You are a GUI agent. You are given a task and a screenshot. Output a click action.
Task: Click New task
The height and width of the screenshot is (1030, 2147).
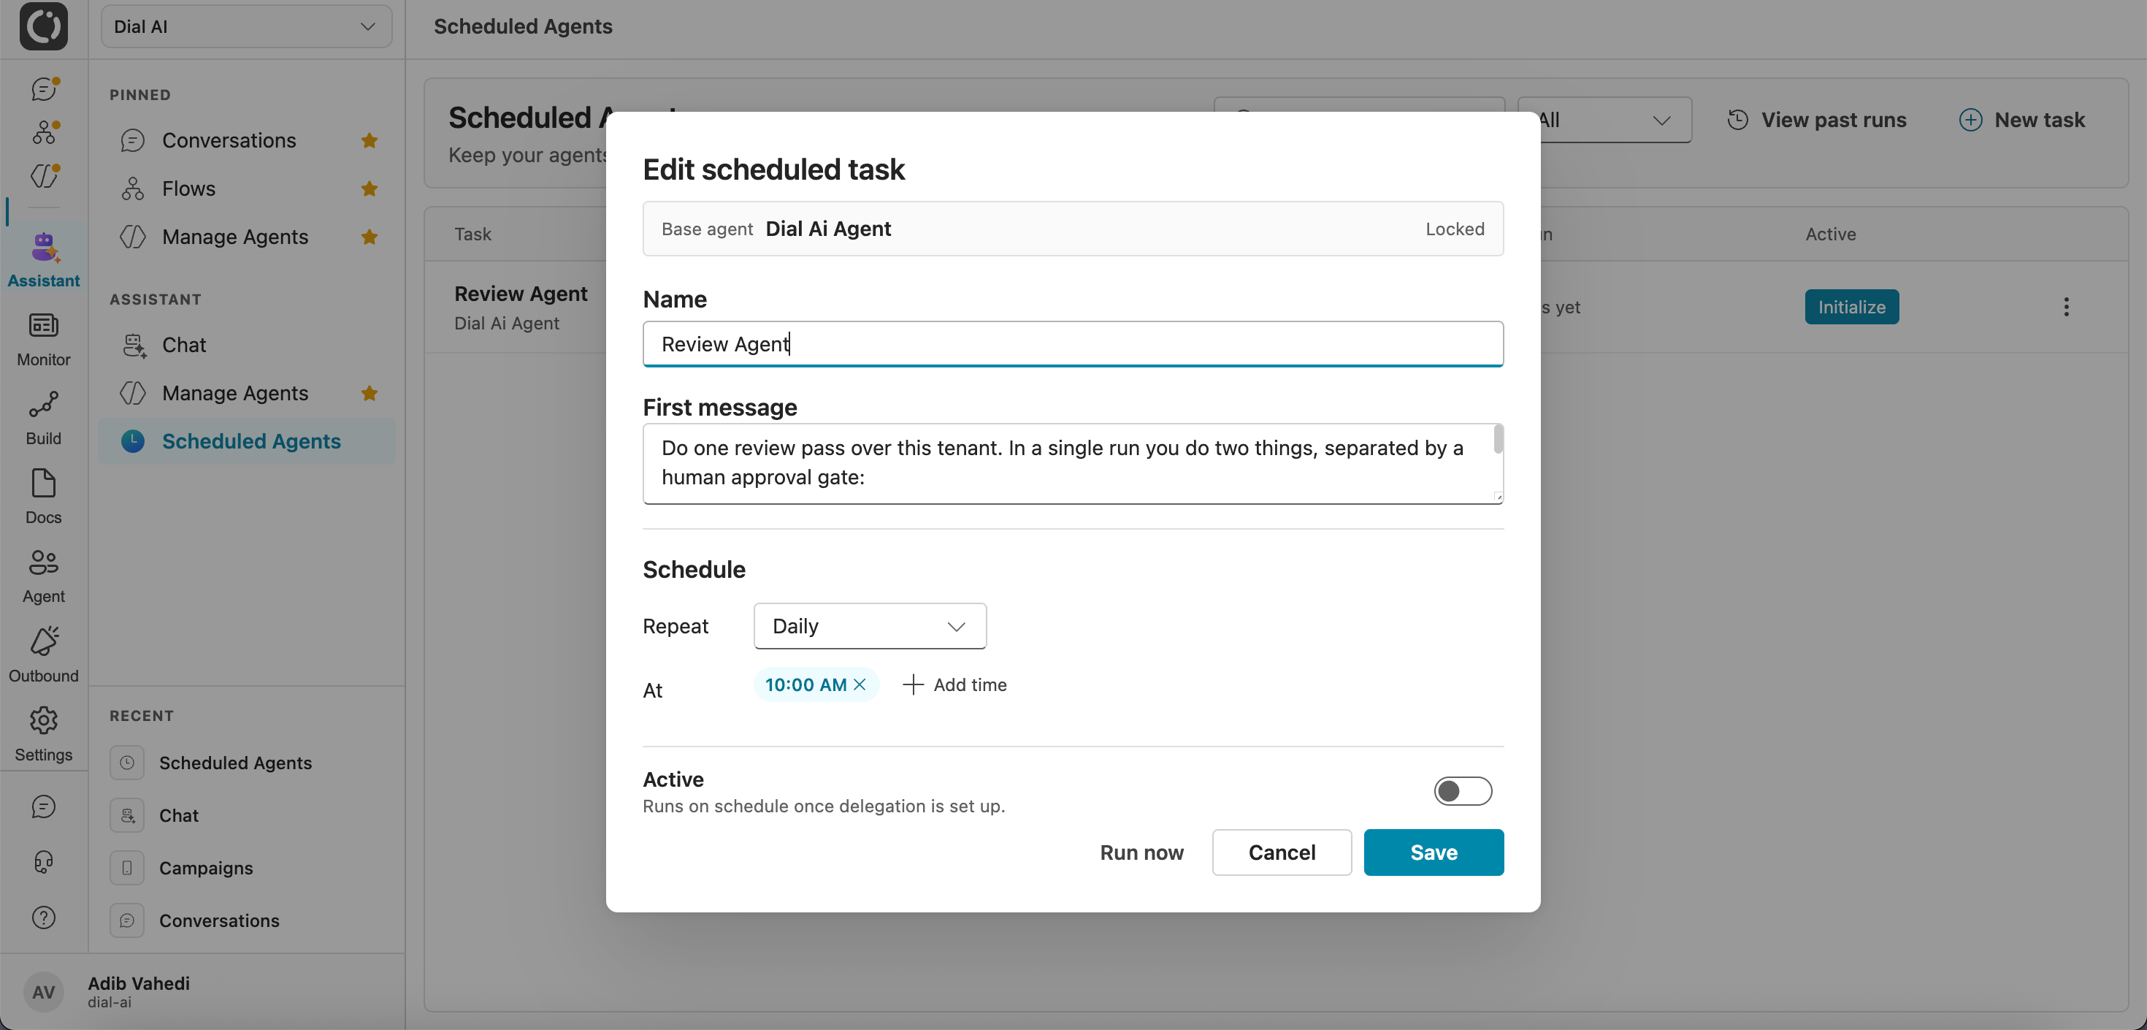[x=2022, y=120]
